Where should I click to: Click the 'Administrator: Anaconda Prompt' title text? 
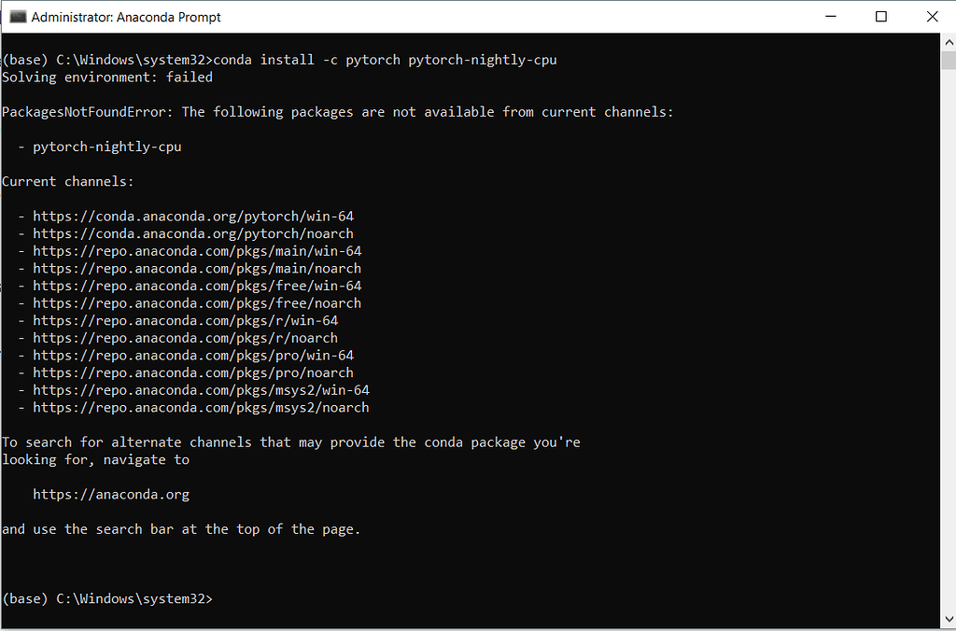126,17
